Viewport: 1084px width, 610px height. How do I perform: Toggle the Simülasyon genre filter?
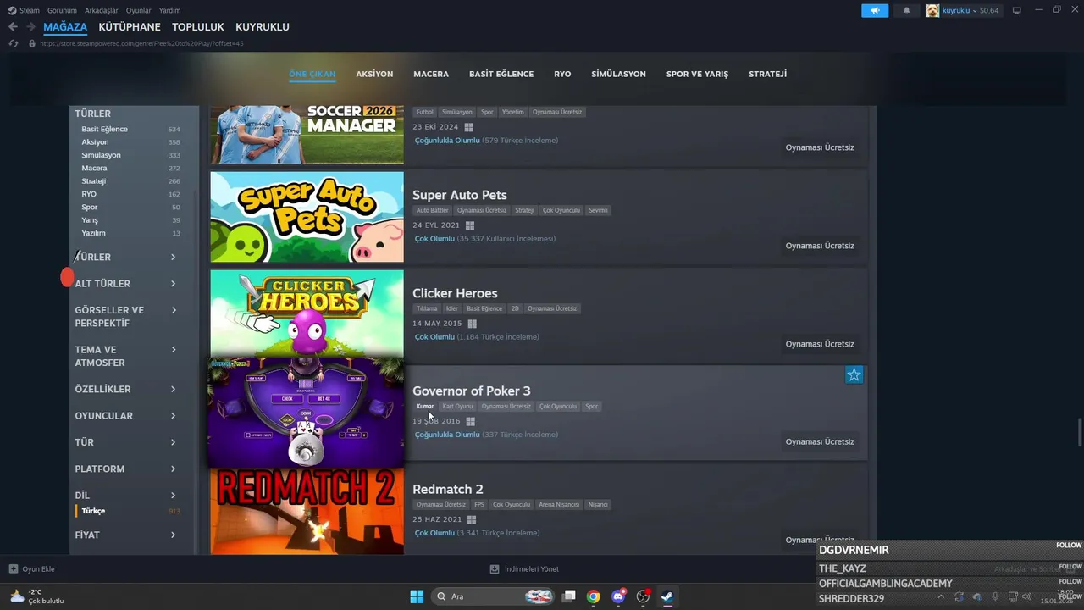(x=130, y=155)
